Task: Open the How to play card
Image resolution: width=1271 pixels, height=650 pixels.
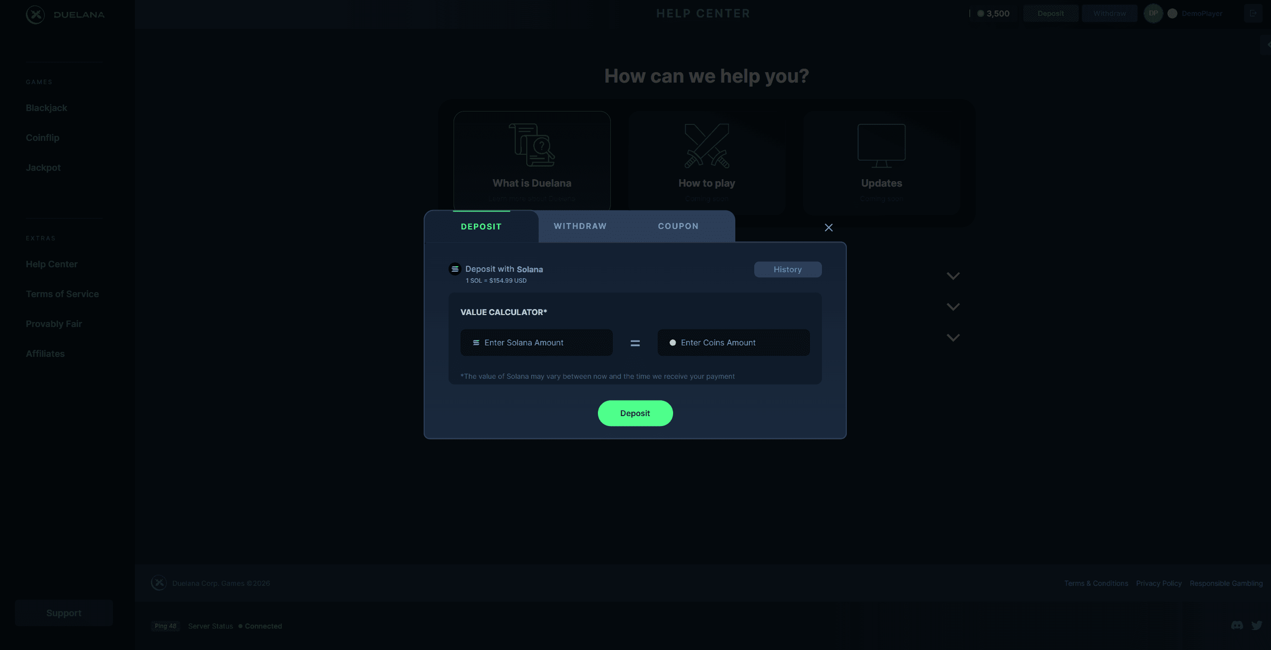Action: pos(706,163)
